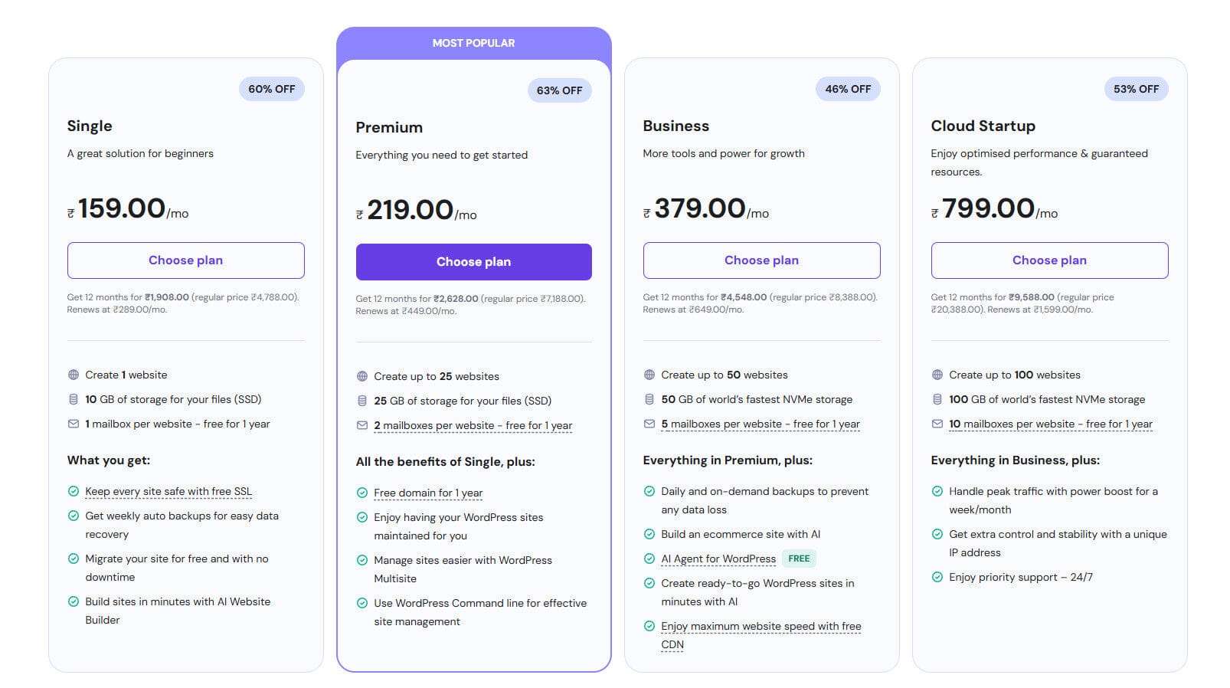Click checkmark icon beside free SSL feature
Viewport: 1230px width, 688px height.
pos(74,491)
